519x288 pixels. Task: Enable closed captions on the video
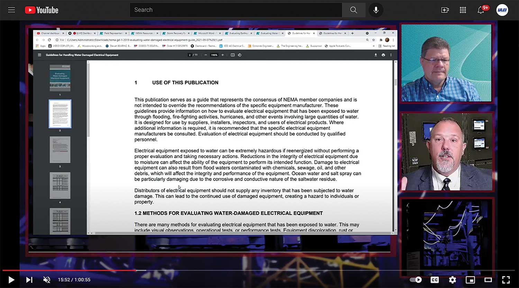coord(435,280)
